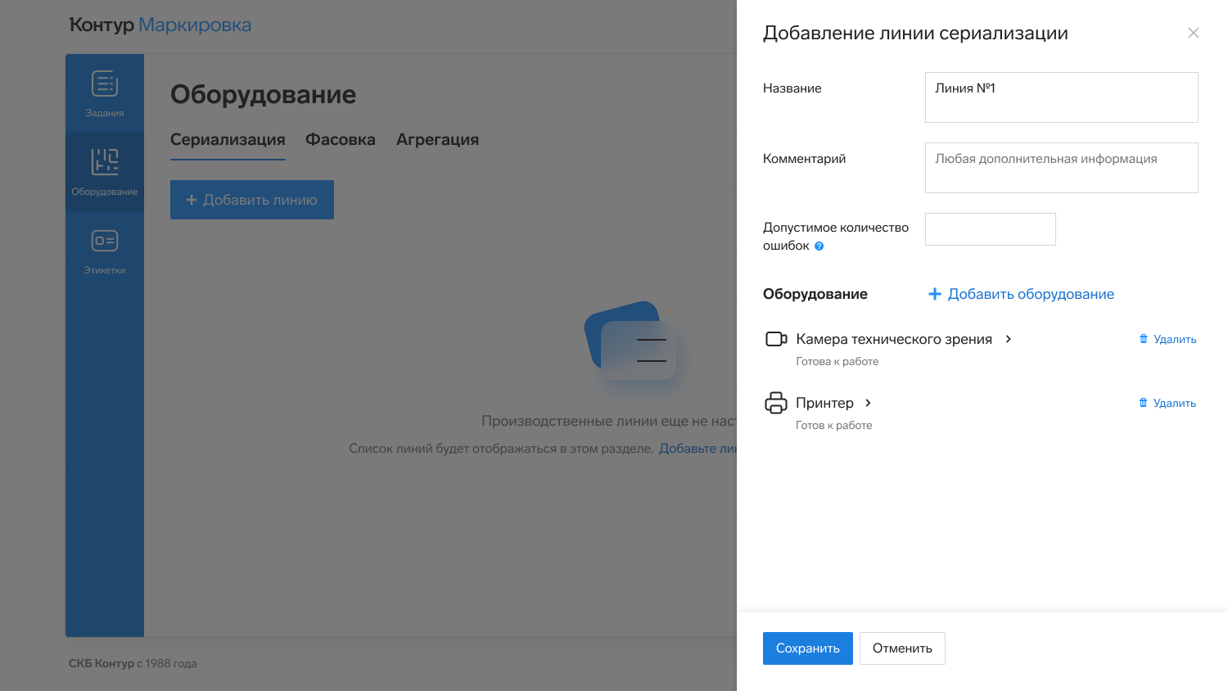Click the Добавить оборудование link
This screenshot has height=691, width=1228.
(x=1031, y=294)
